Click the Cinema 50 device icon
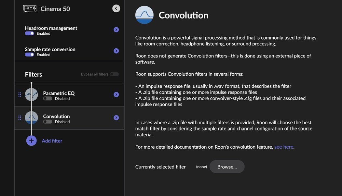The width and height of the screenshot is (342, 196). tap(30, 8)
